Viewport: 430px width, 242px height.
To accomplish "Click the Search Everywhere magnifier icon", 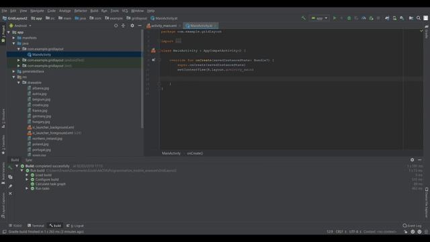I will point(419,18).
